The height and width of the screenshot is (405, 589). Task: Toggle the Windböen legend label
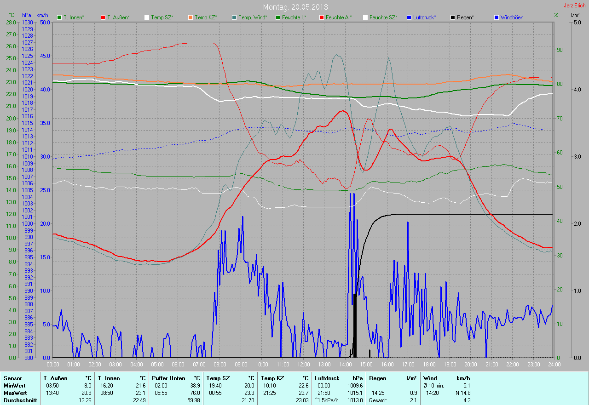click(512, 17)
